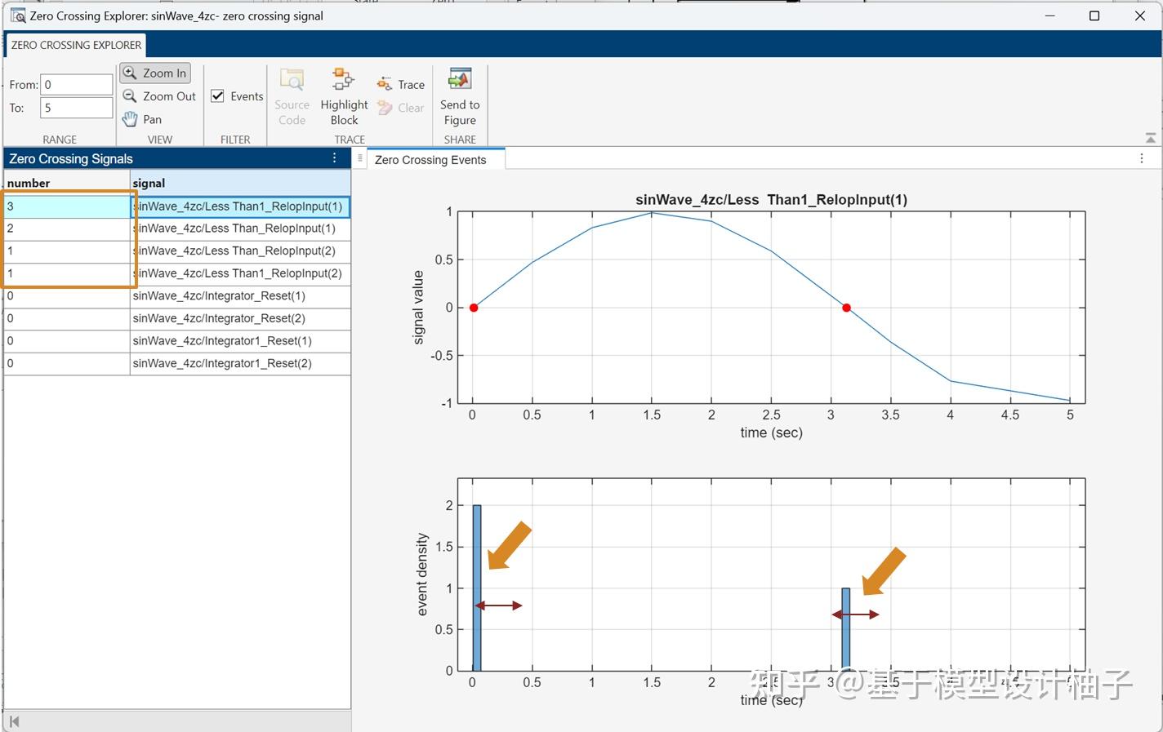
Task: Select row Integrator_Reset(1)
Action: [177, 296]
